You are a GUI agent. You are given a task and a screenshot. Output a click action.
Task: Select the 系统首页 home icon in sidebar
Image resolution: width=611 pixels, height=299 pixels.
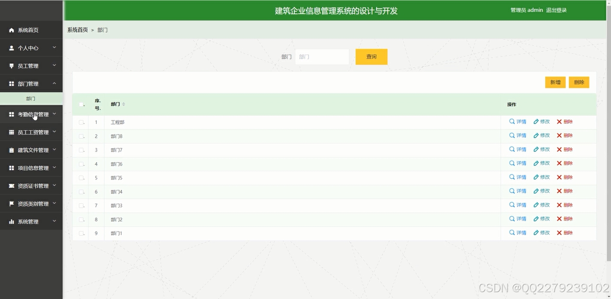(11, 30)
